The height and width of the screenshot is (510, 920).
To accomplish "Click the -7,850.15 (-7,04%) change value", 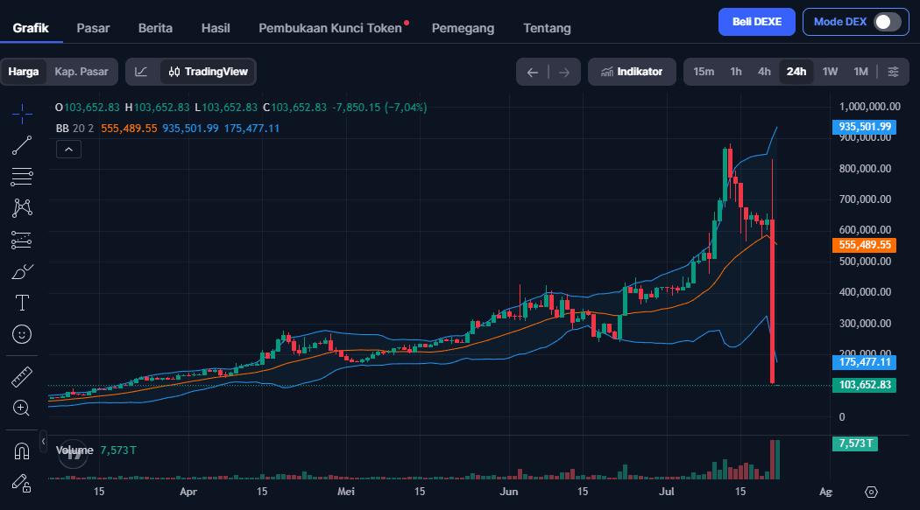I will pyautogui.click(x=379, y=107).
